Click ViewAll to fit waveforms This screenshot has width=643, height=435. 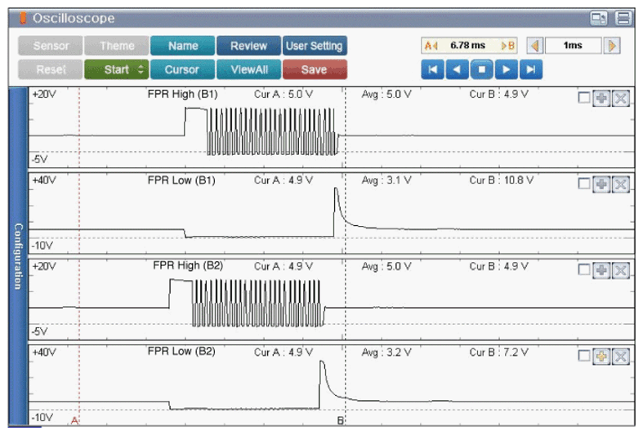coord(248,69)
